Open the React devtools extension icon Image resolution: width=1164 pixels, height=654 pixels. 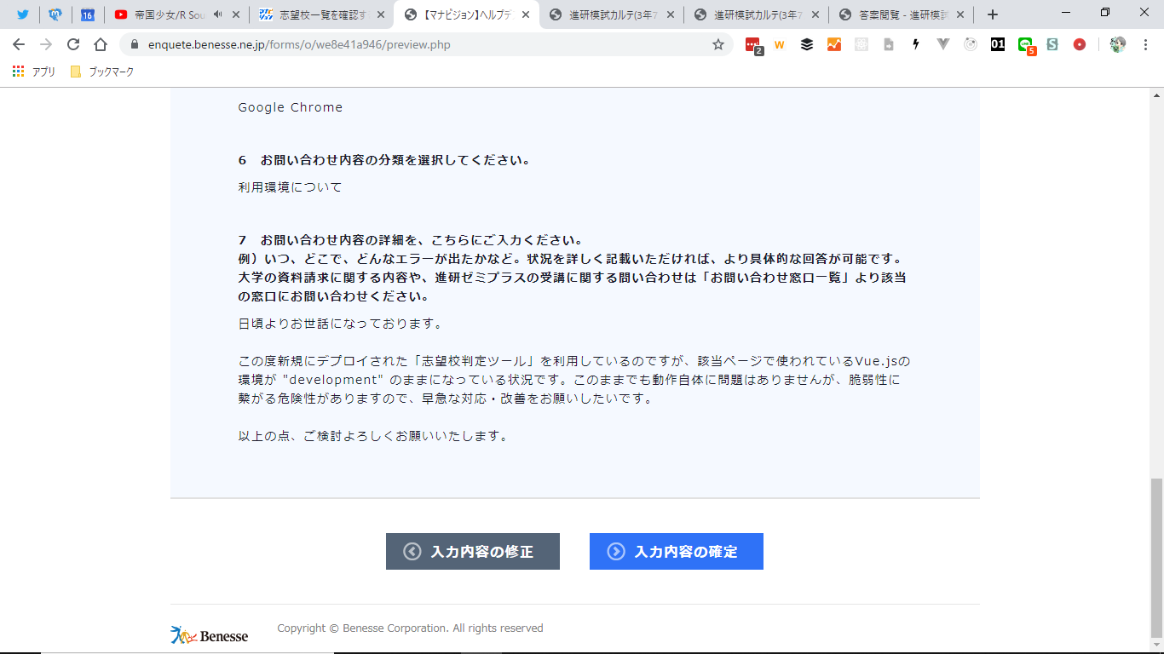(861, 45)
